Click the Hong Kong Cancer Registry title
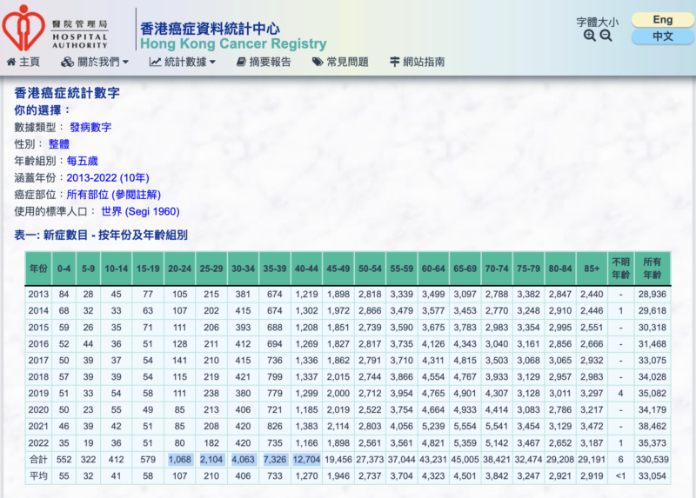Screen dimensions: 696x498 [233, 43]
